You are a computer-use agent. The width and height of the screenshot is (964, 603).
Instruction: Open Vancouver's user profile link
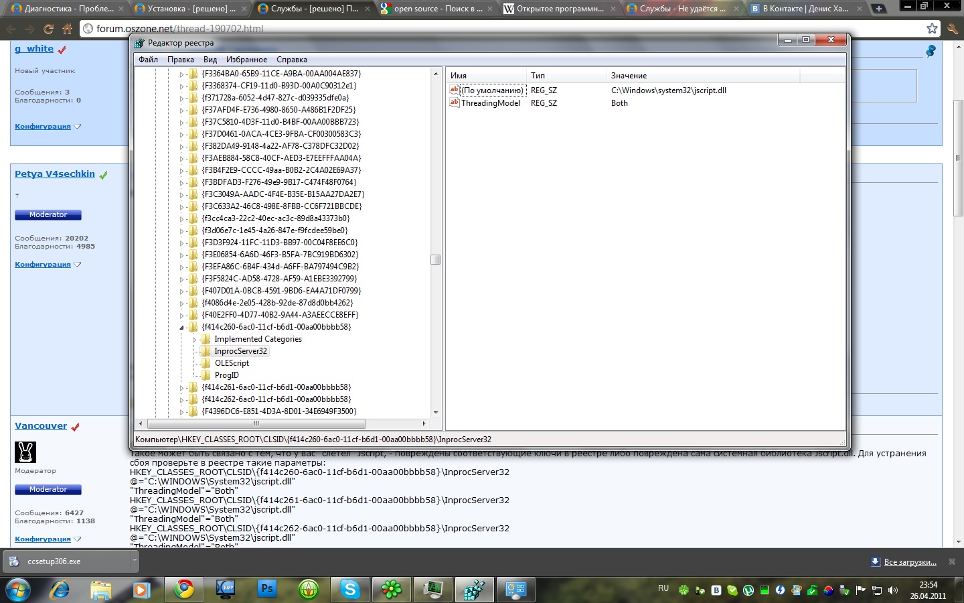click(x=41, y=426)
